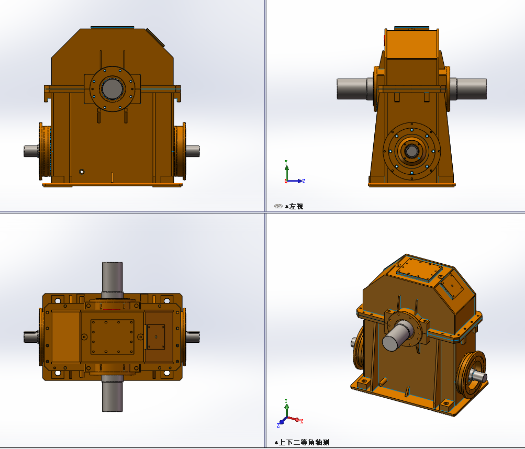Viewport: 525px width, 449px height.
Task: Select the small drain plug hole in front view
Action: click(x=82, y=172)
